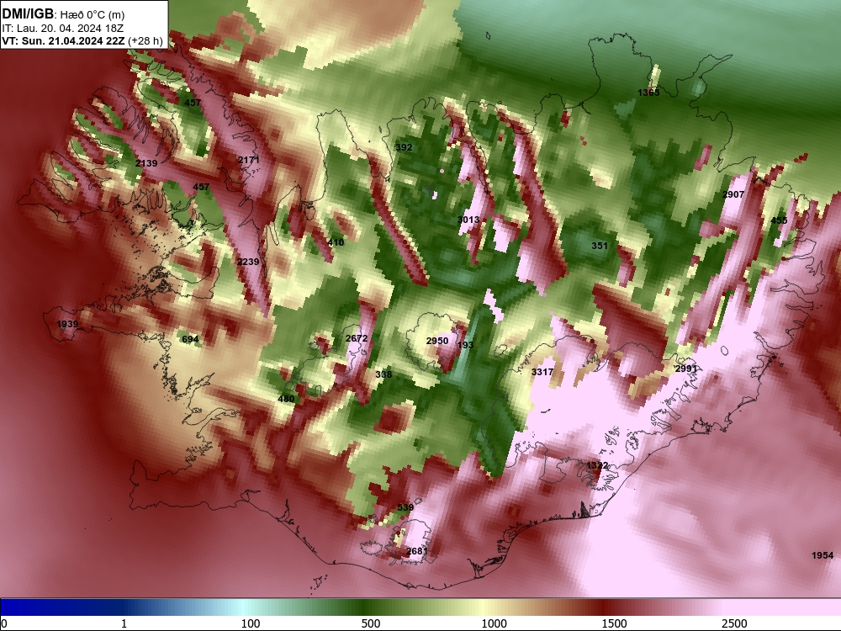Click the map value 3317
The width and height of the screenshot is (841, 631).
[542, 372]
